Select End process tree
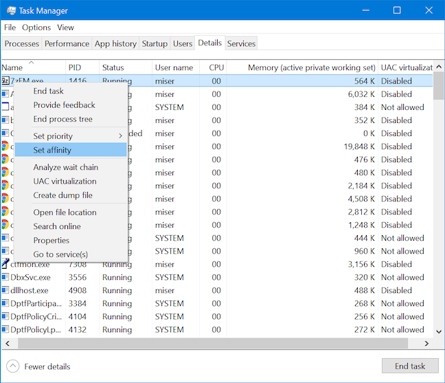This screenshot has height=383, width=445. tap(70, 119)
